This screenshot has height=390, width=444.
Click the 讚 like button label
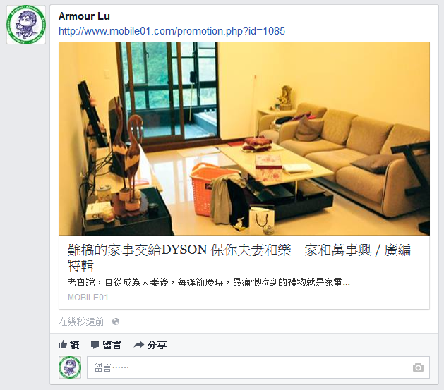pos(75,345)
